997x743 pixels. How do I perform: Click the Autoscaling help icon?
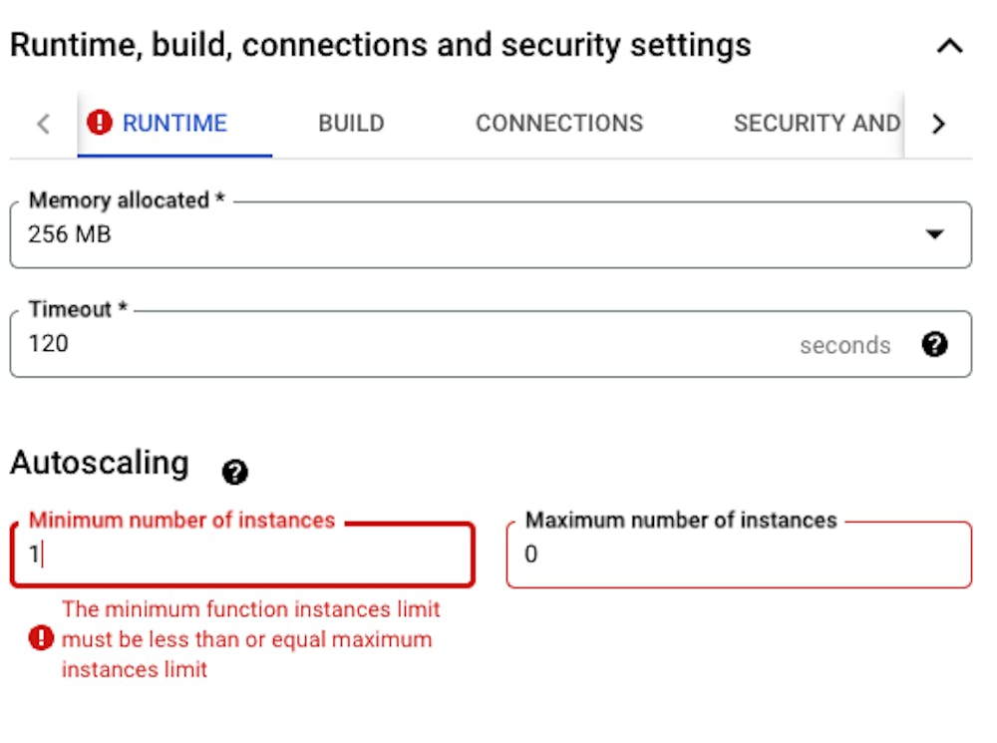235,473
